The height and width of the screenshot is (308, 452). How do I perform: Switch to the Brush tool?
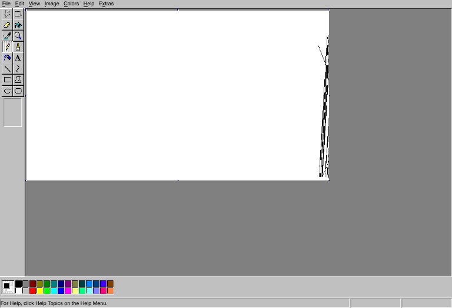[x=18, y=47]
